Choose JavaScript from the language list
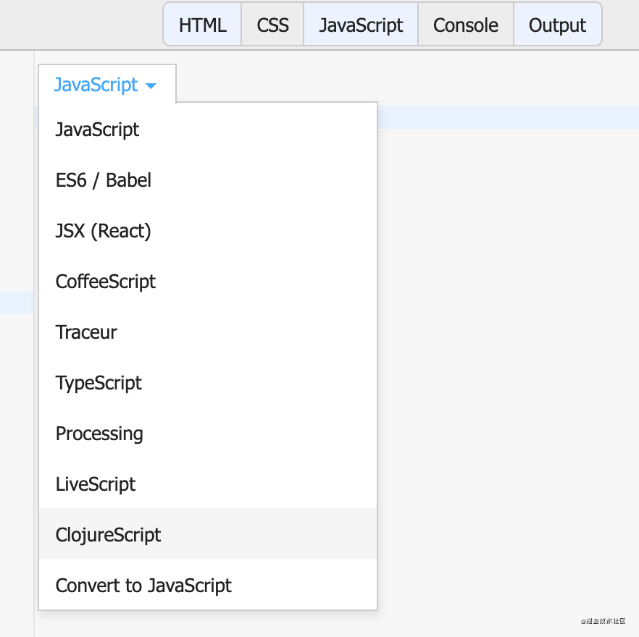 coord(208,130)
